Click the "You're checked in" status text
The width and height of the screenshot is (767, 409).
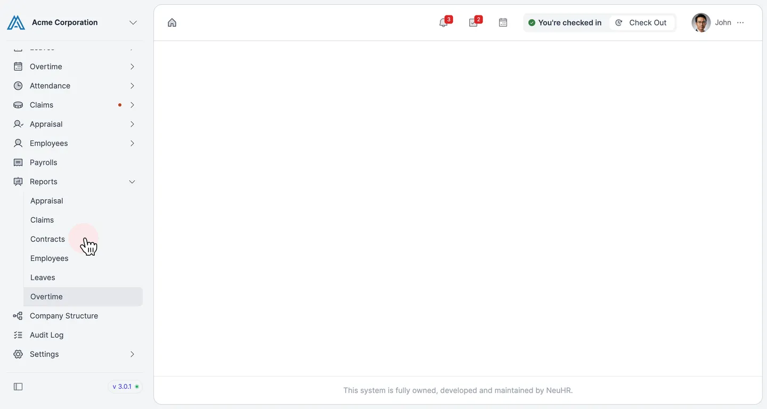(x=569, y=22)
